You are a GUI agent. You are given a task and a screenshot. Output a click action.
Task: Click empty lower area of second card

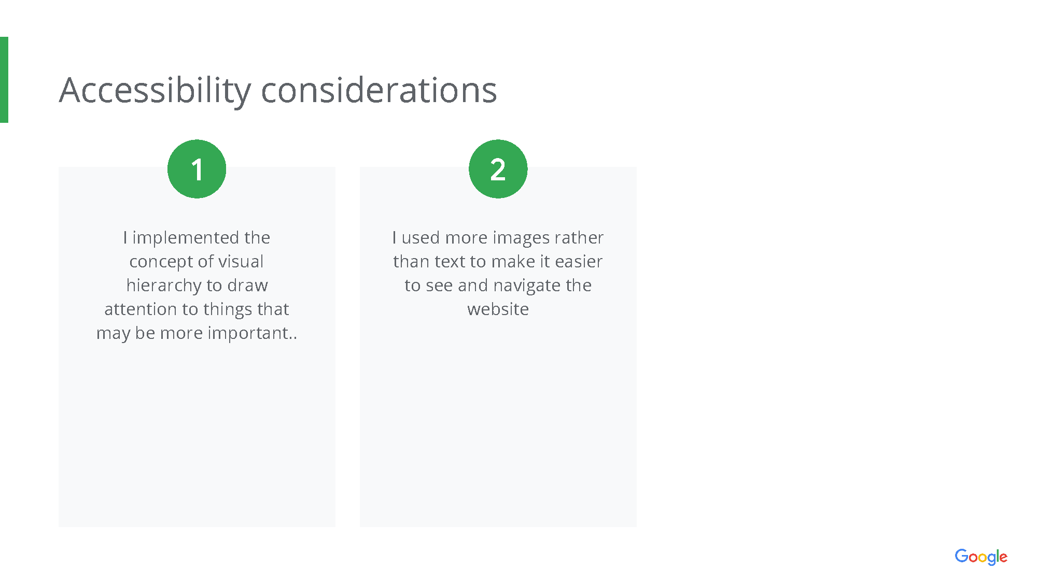click(x=498, y=440)
